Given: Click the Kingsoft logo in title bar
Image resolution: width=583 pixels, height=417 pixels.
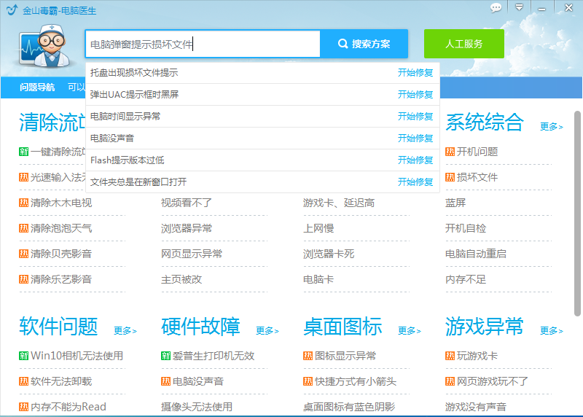Looking at the screenshot, I should coord(12,10).
